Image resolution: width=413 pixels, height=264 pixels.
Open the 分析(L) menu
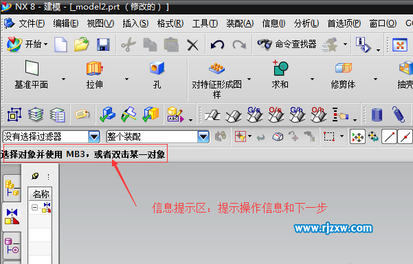(x=306, y=24)
